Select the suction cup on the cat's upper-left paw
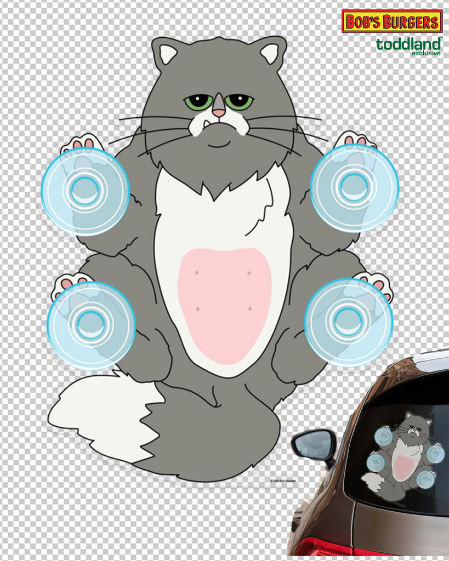Image resolution: width=449 pixels, height=561 pixels. (x=85, y=191)
